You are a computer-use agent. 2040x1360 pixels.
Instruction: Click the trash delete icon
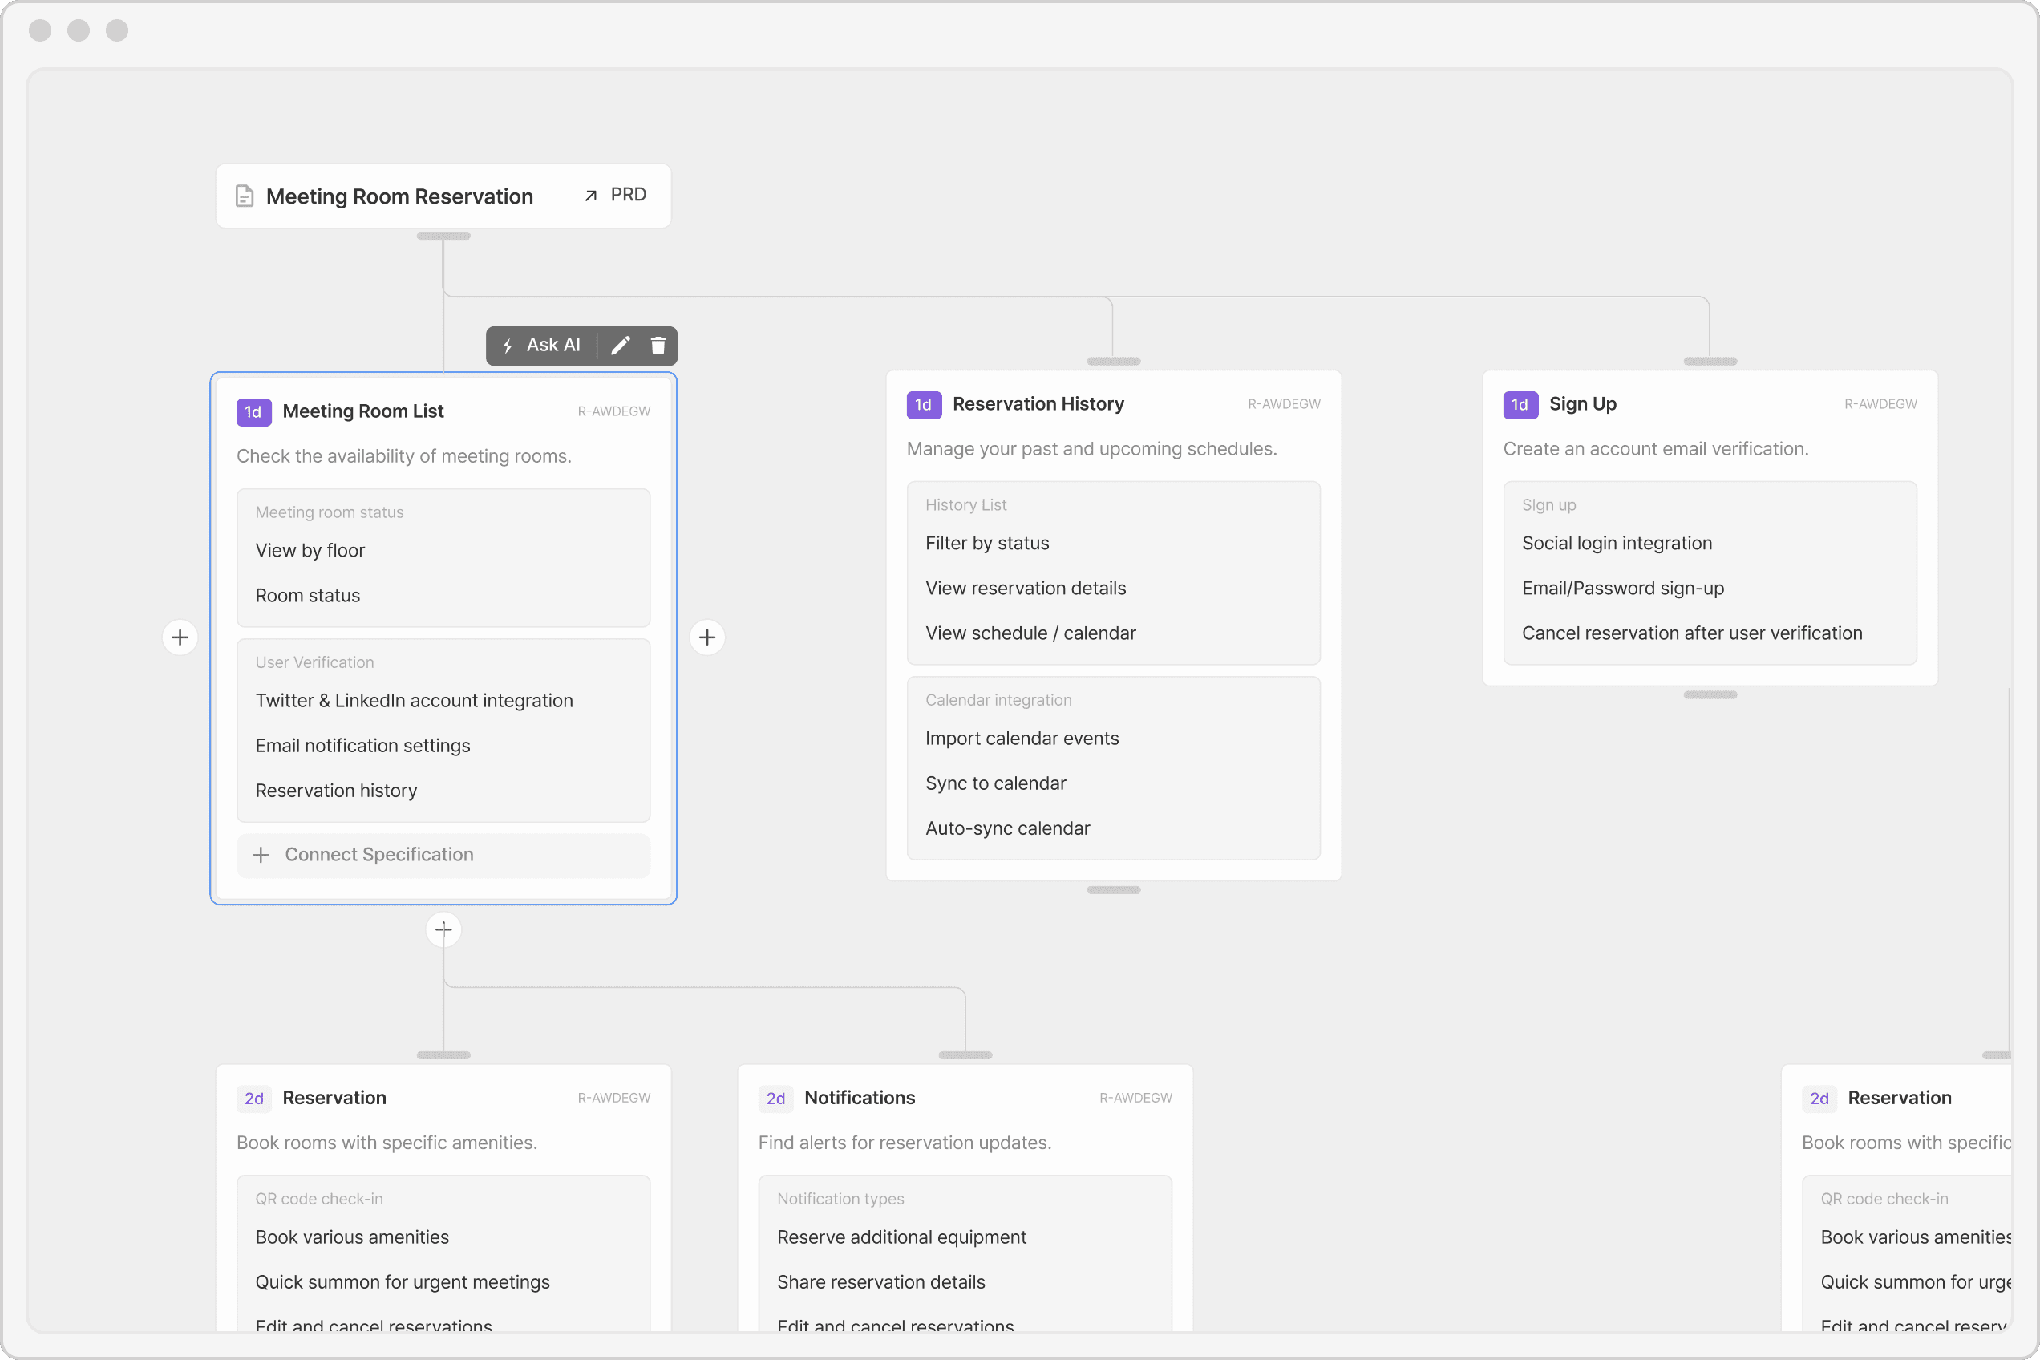[658, 345]
